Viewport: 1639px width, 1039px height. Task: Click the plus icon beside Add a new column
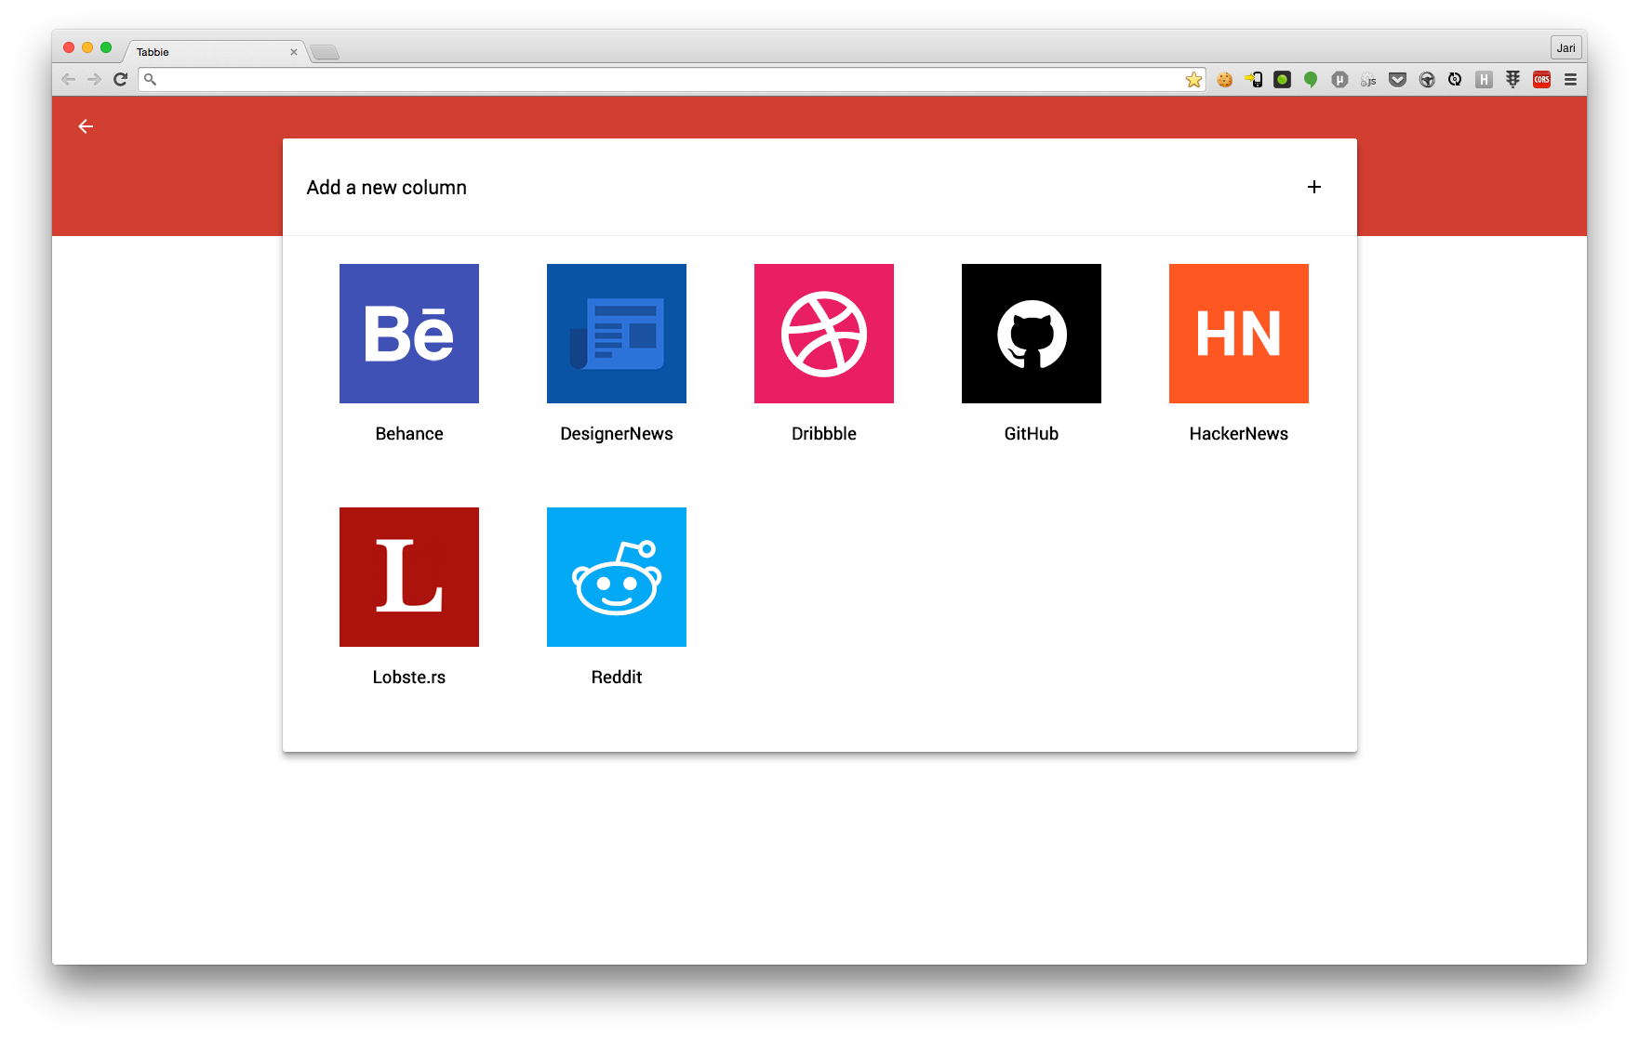[1314, 187]
